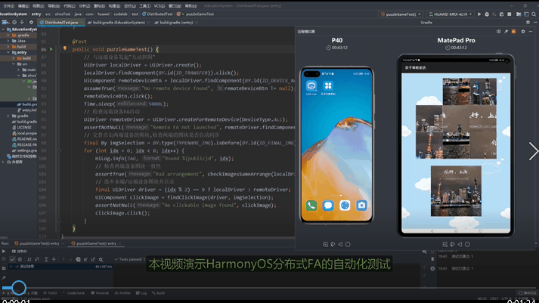
Task: Toggle sort alphabetically in test toolbar
Action: (29, 259)
